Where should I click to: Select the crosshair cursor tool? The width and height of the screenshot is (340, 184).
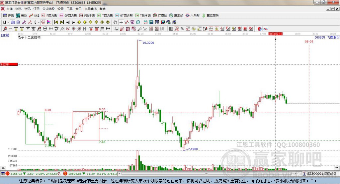(121, 22)
